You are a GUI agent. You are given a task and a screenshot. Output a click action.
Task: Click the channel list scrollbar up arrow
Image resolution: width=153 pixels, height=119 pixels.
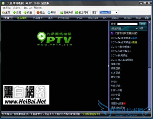149,23
